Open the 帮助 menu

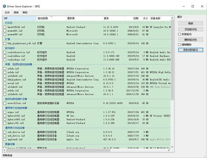click(25, 12)
